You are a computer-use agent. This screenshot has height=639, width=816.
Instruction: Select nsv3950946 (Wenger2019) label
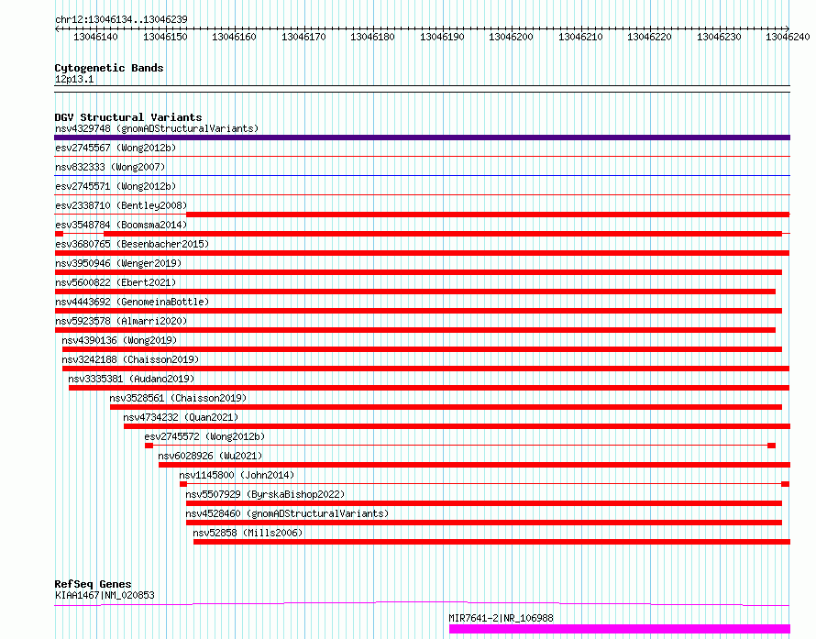118,263
